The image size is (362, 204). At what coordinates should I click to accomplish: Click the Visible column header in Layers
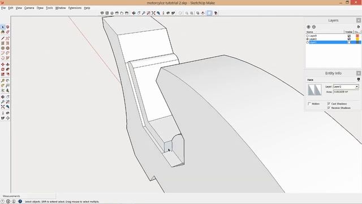pyautogui.click(x=349, y=32)
